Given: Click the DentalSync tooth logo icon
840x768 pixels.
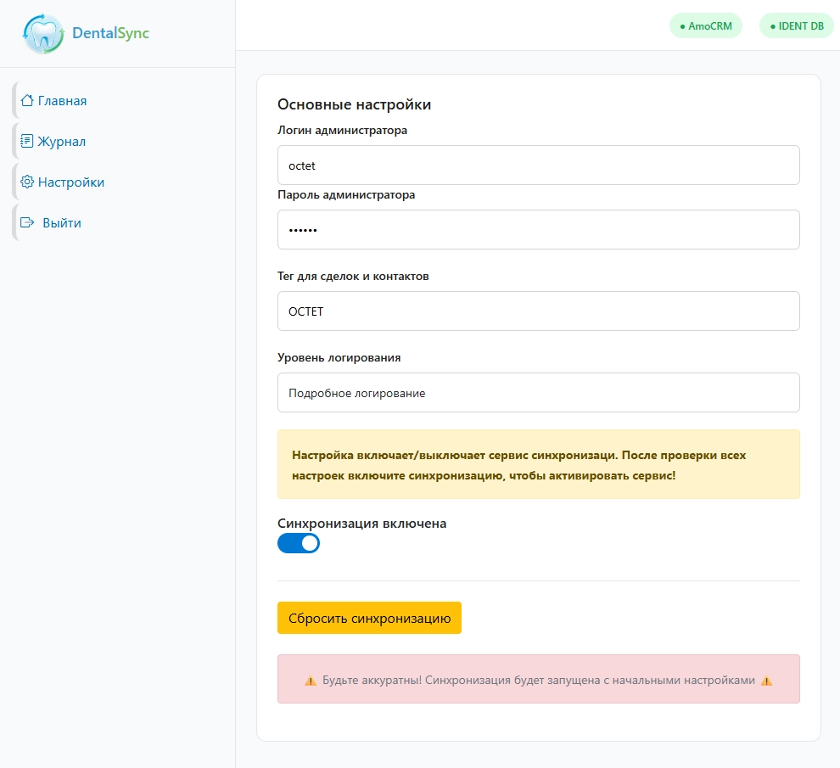Looking at the screenshot, I should (x=43, y=34).
